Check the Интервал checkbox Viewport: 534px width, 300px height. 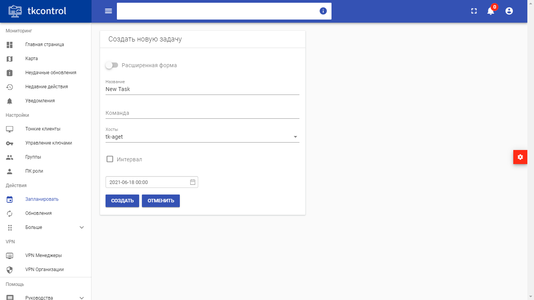pos(110,159)
